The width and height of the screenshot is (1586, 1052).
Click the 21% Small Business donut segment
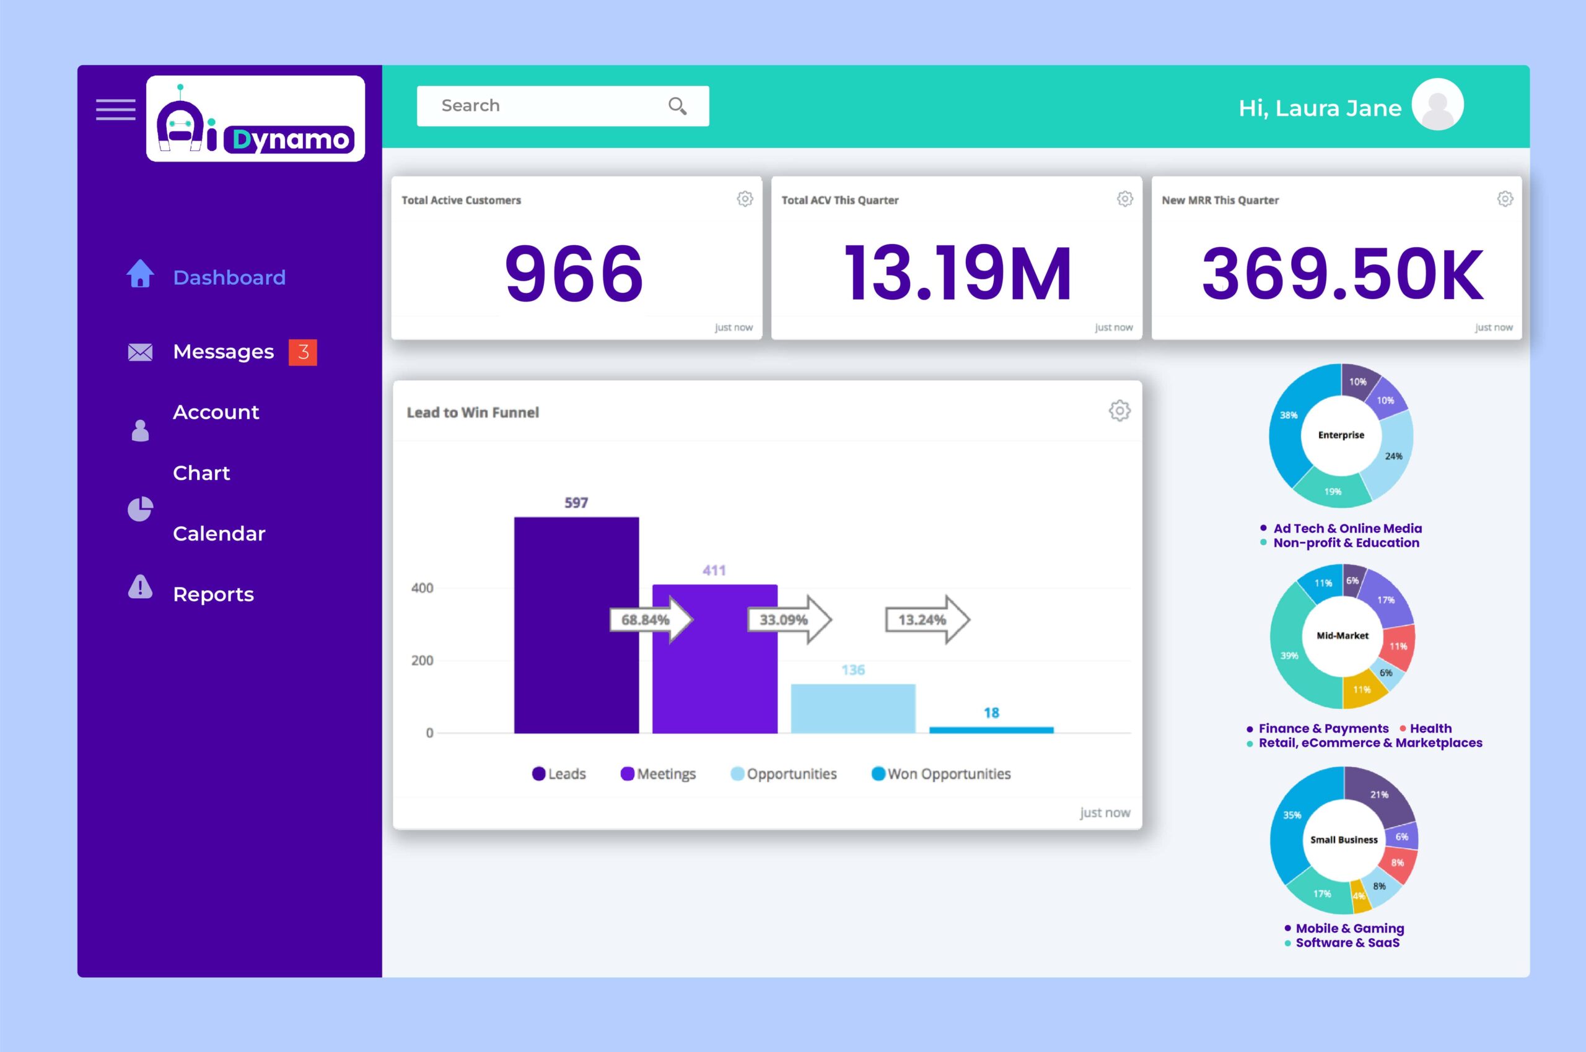tap(1379, 794)
